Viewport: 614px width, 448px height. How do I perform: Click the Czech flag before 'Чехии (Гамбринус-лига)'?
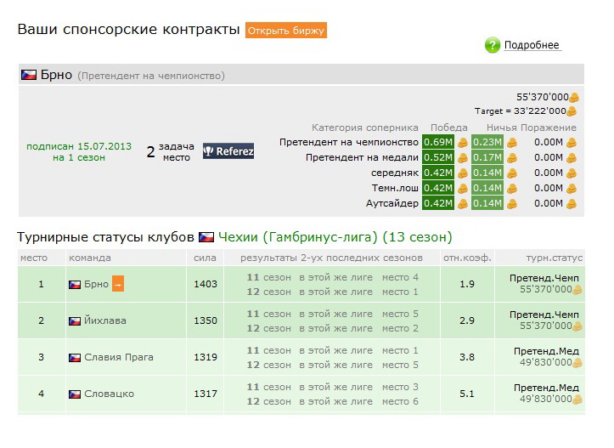206,237
